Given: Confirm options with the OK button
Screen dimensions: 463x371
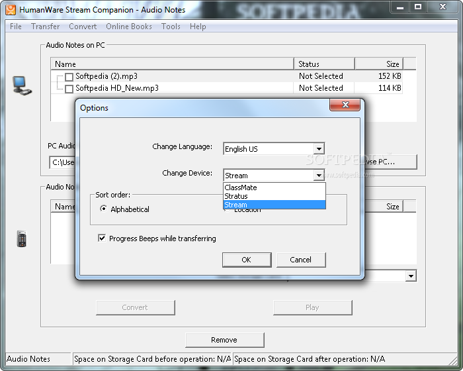Looking at the screenshot, I should pos(247,260).
